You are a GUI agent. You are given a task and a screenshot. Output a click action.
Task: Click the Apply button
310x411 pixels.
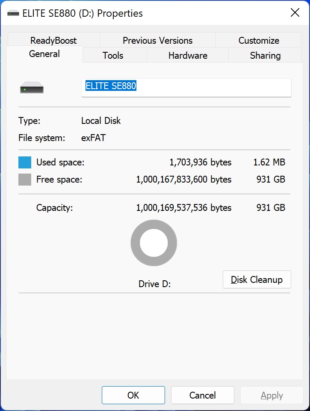tap(272, 395)
